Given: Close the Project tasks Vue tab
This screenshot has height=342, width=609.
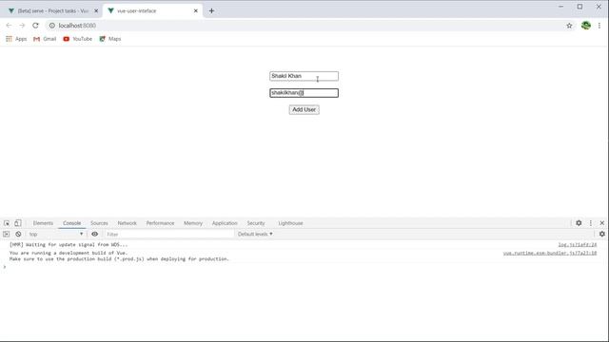Looking at the screenshot, I should (96, 10).
